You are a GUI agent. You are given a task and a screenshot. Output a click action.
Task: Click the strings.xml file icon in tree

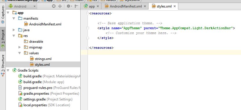(x=32, y=59)
